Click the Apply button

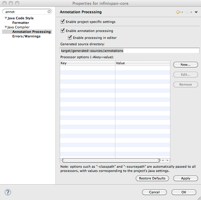pyautogui.click(x=185, y=178)
